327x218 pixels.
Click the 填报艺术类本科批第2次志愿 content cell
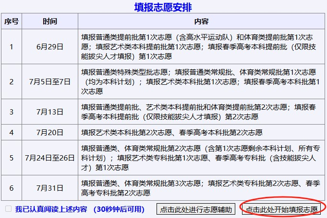(x=178, y=132)
